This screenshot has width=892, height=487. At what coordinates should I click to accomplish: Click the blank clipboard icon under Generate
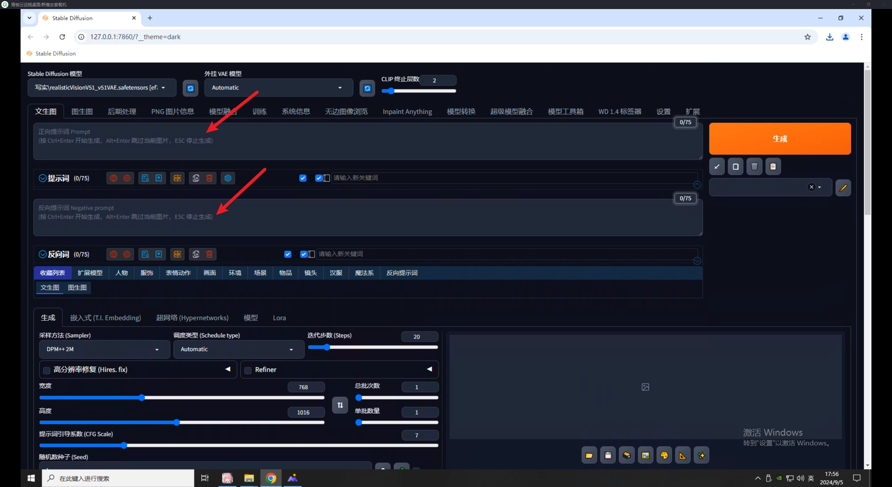click(736, 167)
